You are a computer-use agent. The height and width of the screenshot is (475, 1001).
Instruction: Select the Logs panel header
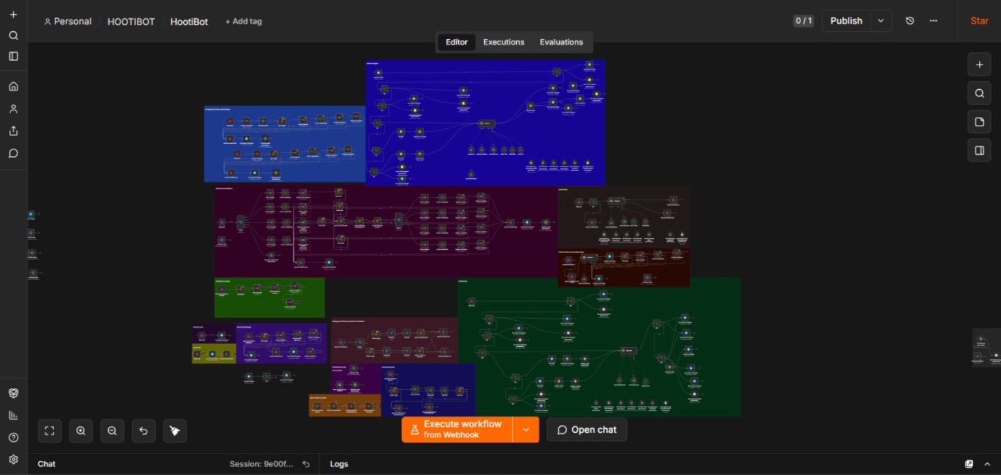[339, 464]
